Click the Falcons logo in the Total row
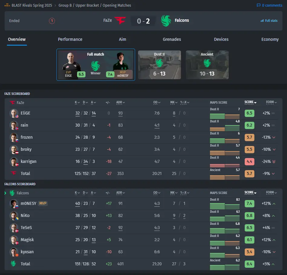287x275 pixels. (13, 264)
